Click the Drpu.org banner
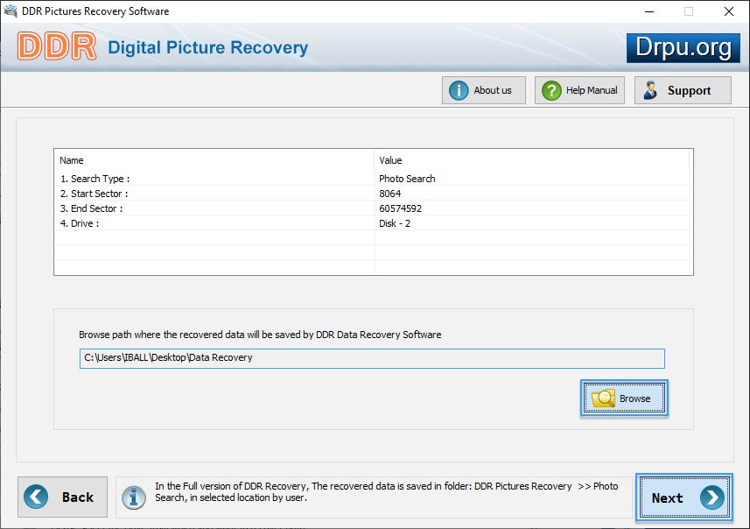The height and width of the screenshot is (529, 750). pyautogui.click(x=683, y=48)
